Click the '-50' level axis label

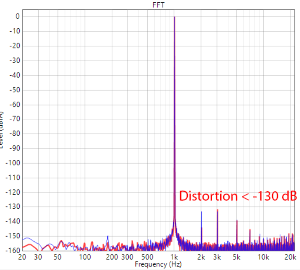click(15, 90)
